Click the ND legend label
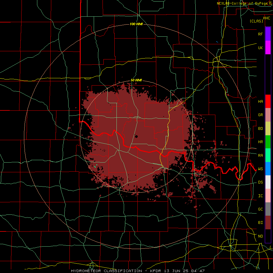 point(260,236)
